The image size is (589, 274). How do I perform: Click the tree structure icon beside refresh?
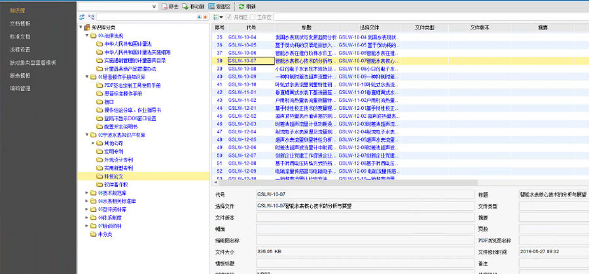click(x=91, y=16)
